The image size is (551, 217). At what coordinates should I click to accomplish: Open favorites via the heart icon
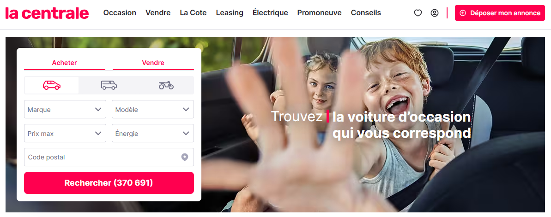coord(418,13)
